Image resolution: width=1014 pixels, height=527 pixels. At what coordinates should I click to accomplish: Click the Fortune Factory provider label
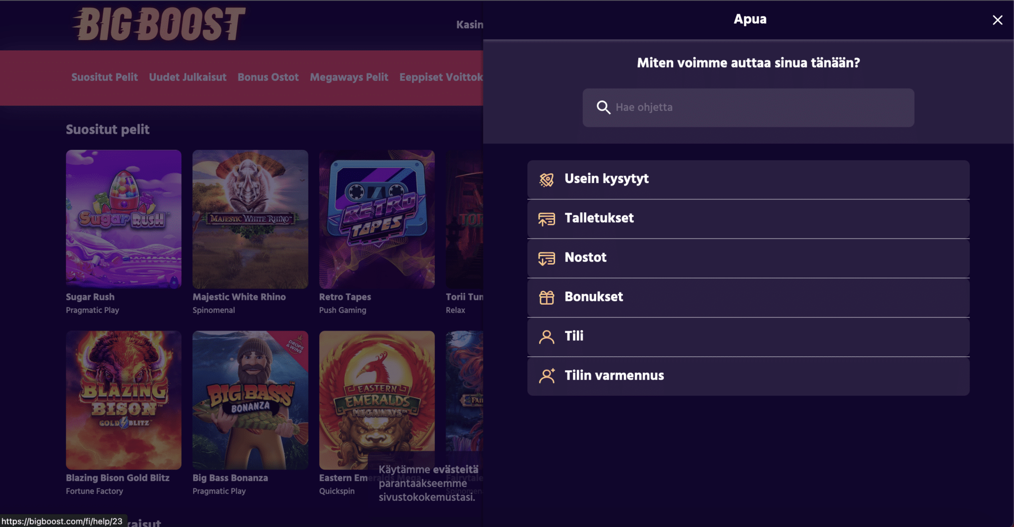click(95, 491)
